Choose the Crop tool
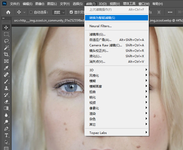 (6, 54)
